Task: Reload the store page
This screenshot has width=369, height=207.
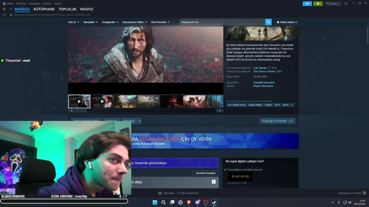Action: click(x=4, y=15)
